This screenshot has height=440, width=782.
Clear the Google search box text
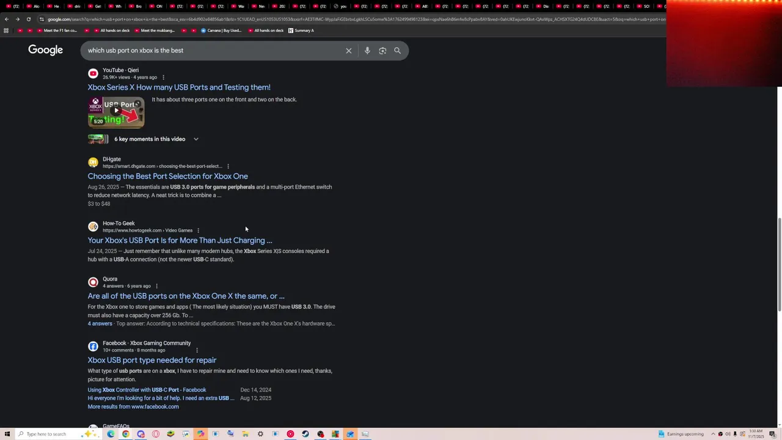pyautogui.click(x=349, y=51)
